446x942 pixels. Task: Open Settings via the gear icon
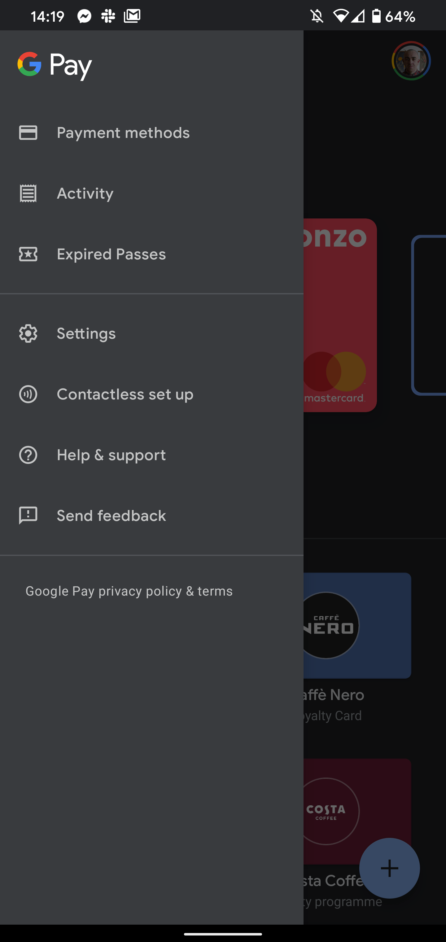click(28, 333)
